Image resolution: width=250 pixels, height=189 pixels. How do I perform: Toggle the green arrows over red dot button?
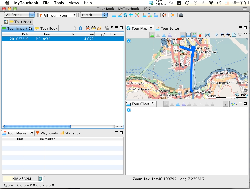200,35
